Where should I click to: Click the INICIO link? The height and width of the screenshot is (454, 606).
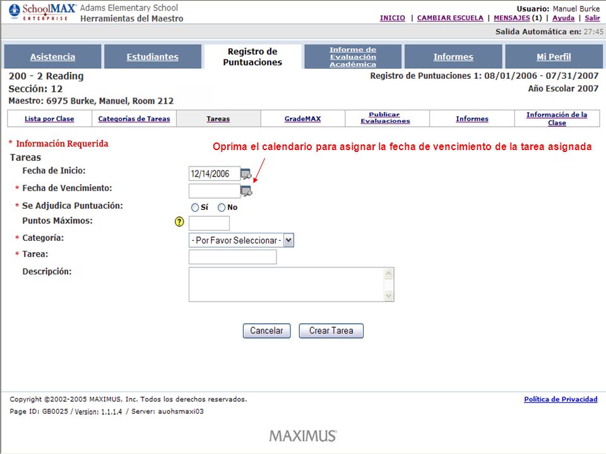393,18
